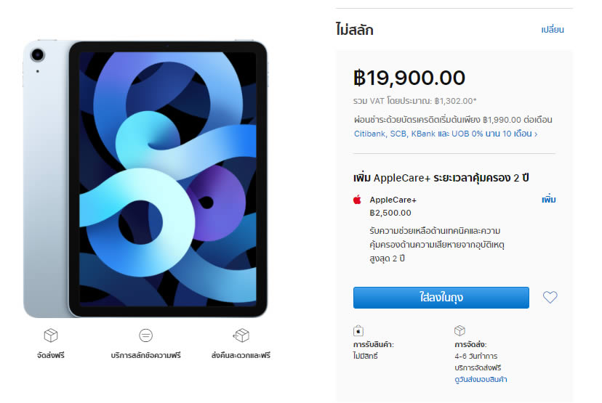
Task: Click the เปลี่ยน link beside ไม่สลัก
Action: tap(553, 30)
